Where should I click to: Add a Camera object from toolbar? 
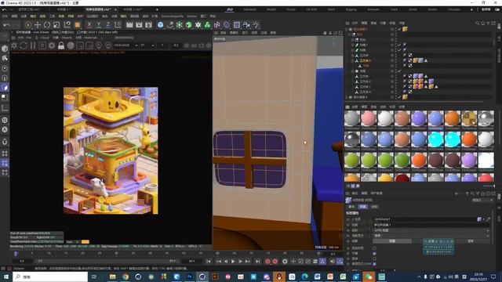(246, 24)
